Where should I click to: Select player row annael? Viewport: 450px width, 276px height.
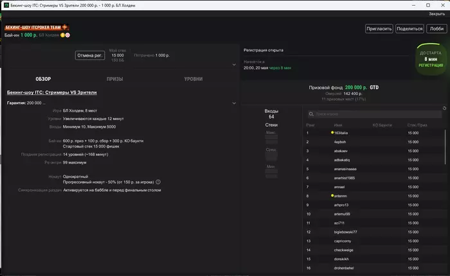(x=373, y=187)
